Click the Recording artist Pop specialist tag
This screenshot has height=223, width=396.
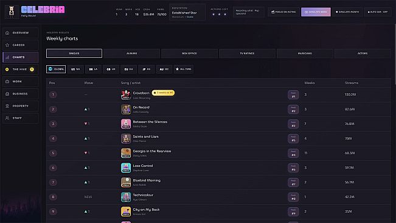(x=248, y=12)
